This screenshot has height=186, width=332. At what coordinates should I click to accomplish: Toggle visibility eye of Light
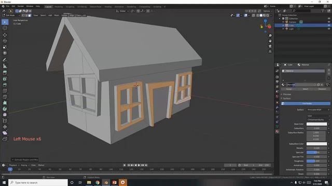coord(329,29)
